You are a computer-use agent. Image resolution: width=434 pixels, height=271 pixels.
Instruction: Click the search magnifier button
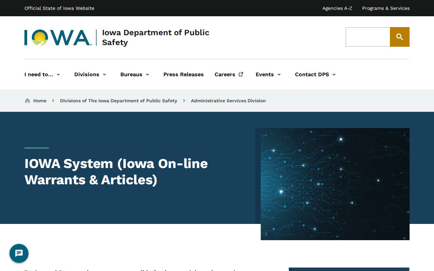pyautogui.click(x=400, y=37)
